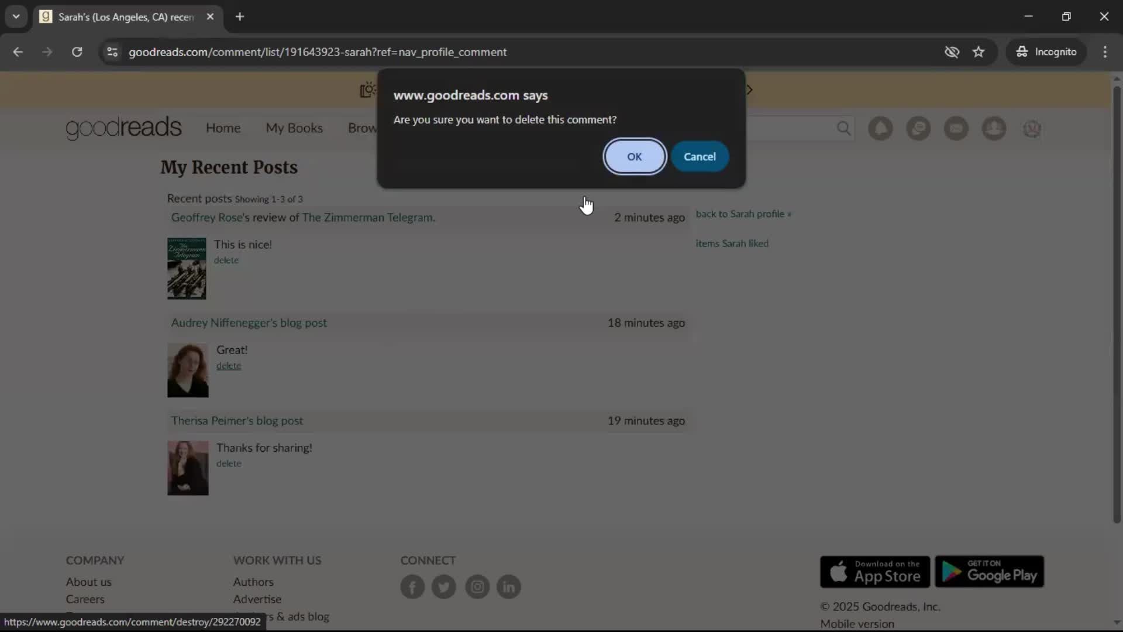Click the Zimmerman Telegram cover thumbnail
The image size is (1123, 632).
(x=187, y=268)
